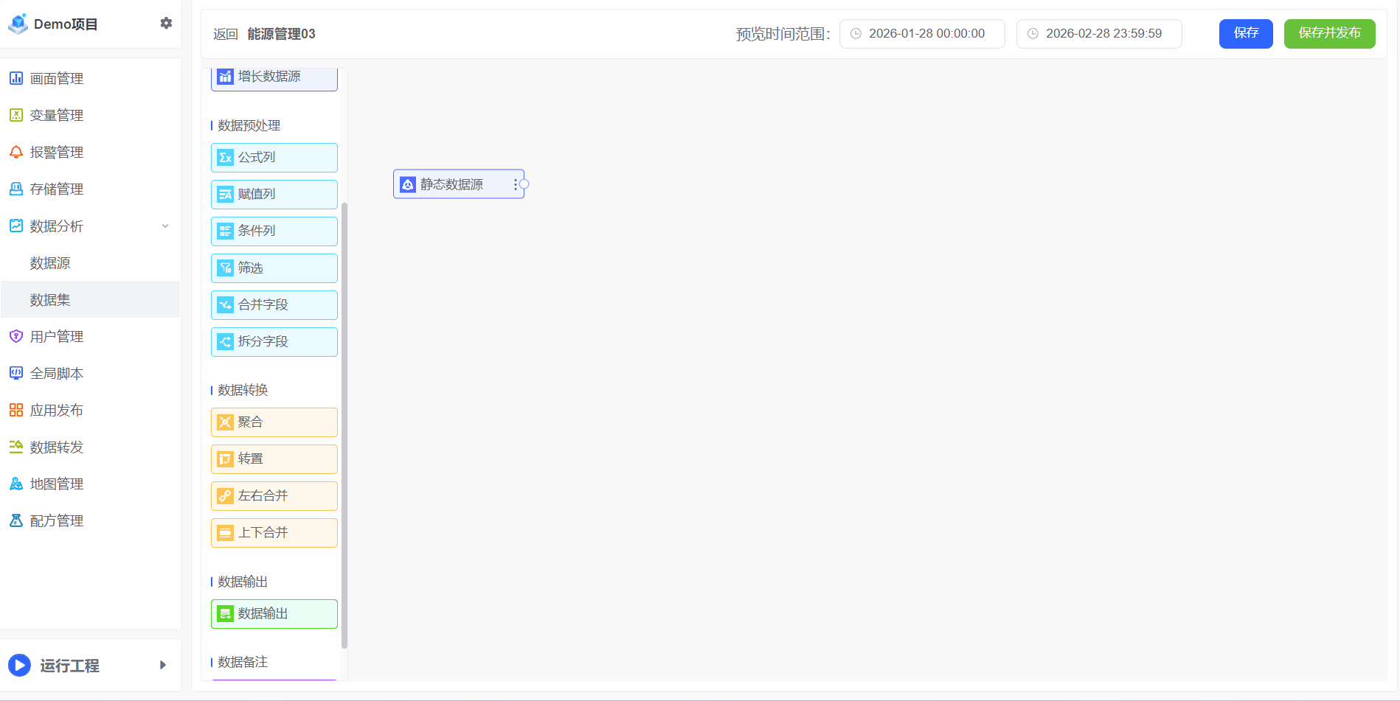Click 返回 to go back
Viewport: 1400px width, 701px height.
[x=225, y=35]
